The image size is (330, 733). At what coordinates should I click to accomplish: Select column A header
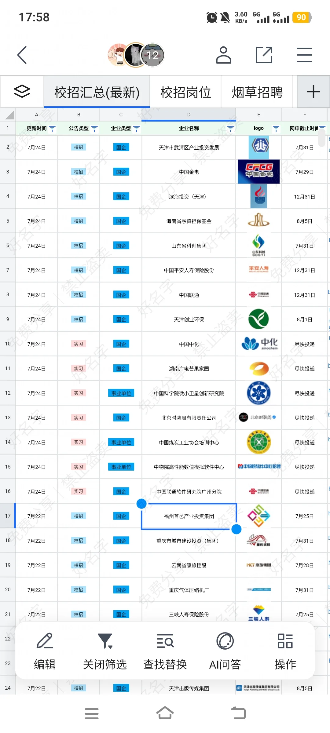click(x=36, y=115)
